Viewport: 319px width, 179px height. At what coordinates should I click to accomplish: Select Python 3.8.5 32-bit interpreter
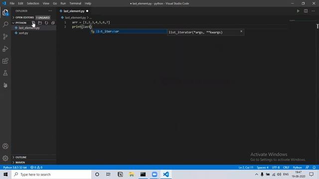(15, 168)
